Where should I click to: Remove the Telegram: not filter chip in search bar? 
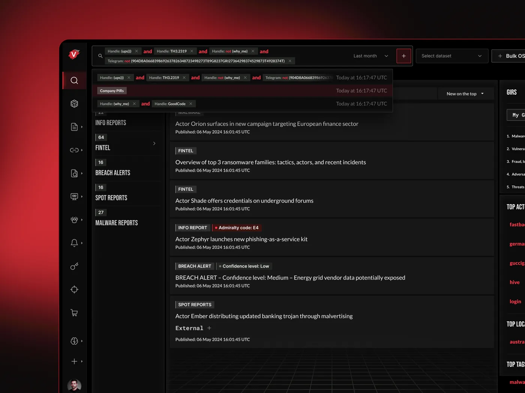(290, 61)
